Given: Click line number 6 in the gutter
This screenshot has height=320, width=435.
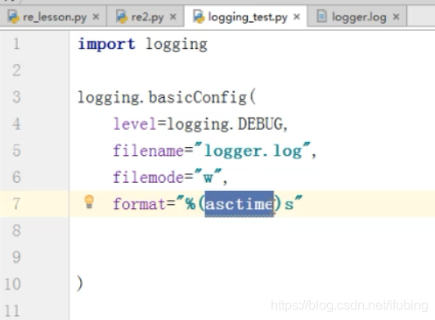Looking at the screenshot, I should 16,177.
